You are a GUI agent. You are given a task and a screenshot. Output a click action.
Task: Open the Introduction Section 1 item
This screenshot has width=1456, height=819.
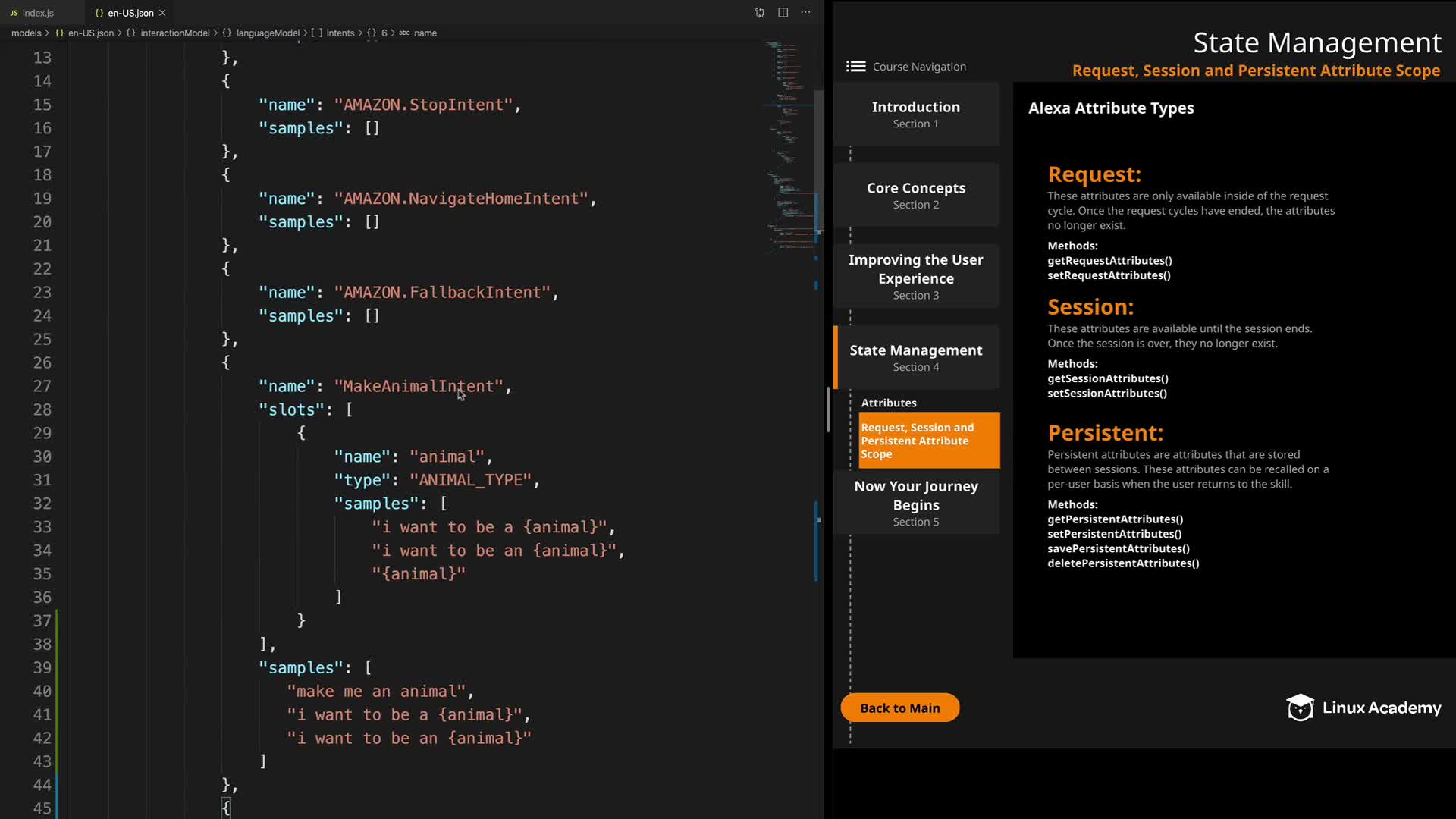pos(915,114)
